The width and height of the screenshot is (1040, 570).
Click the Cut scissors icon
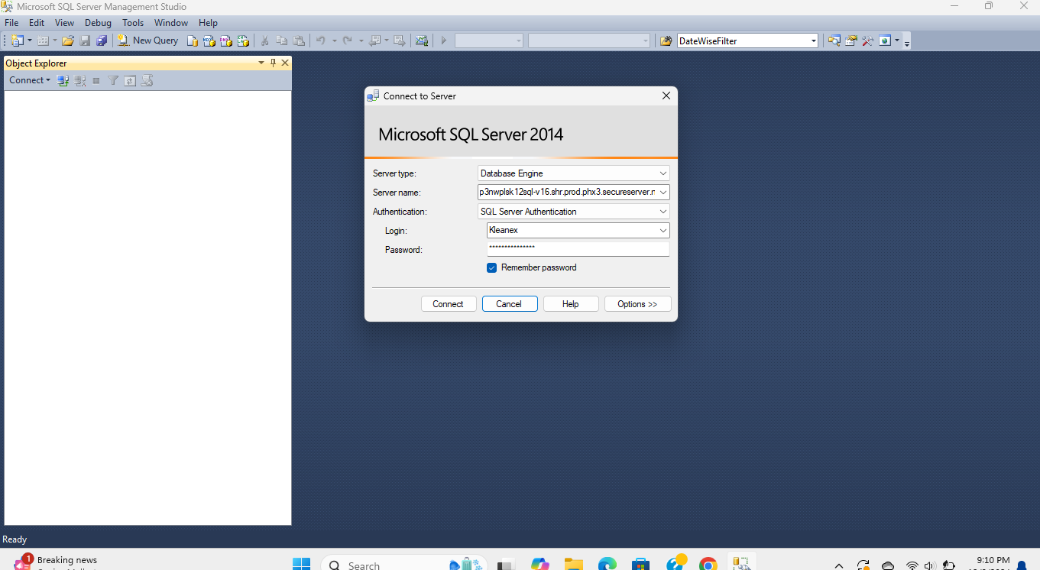tap(265, 40)
